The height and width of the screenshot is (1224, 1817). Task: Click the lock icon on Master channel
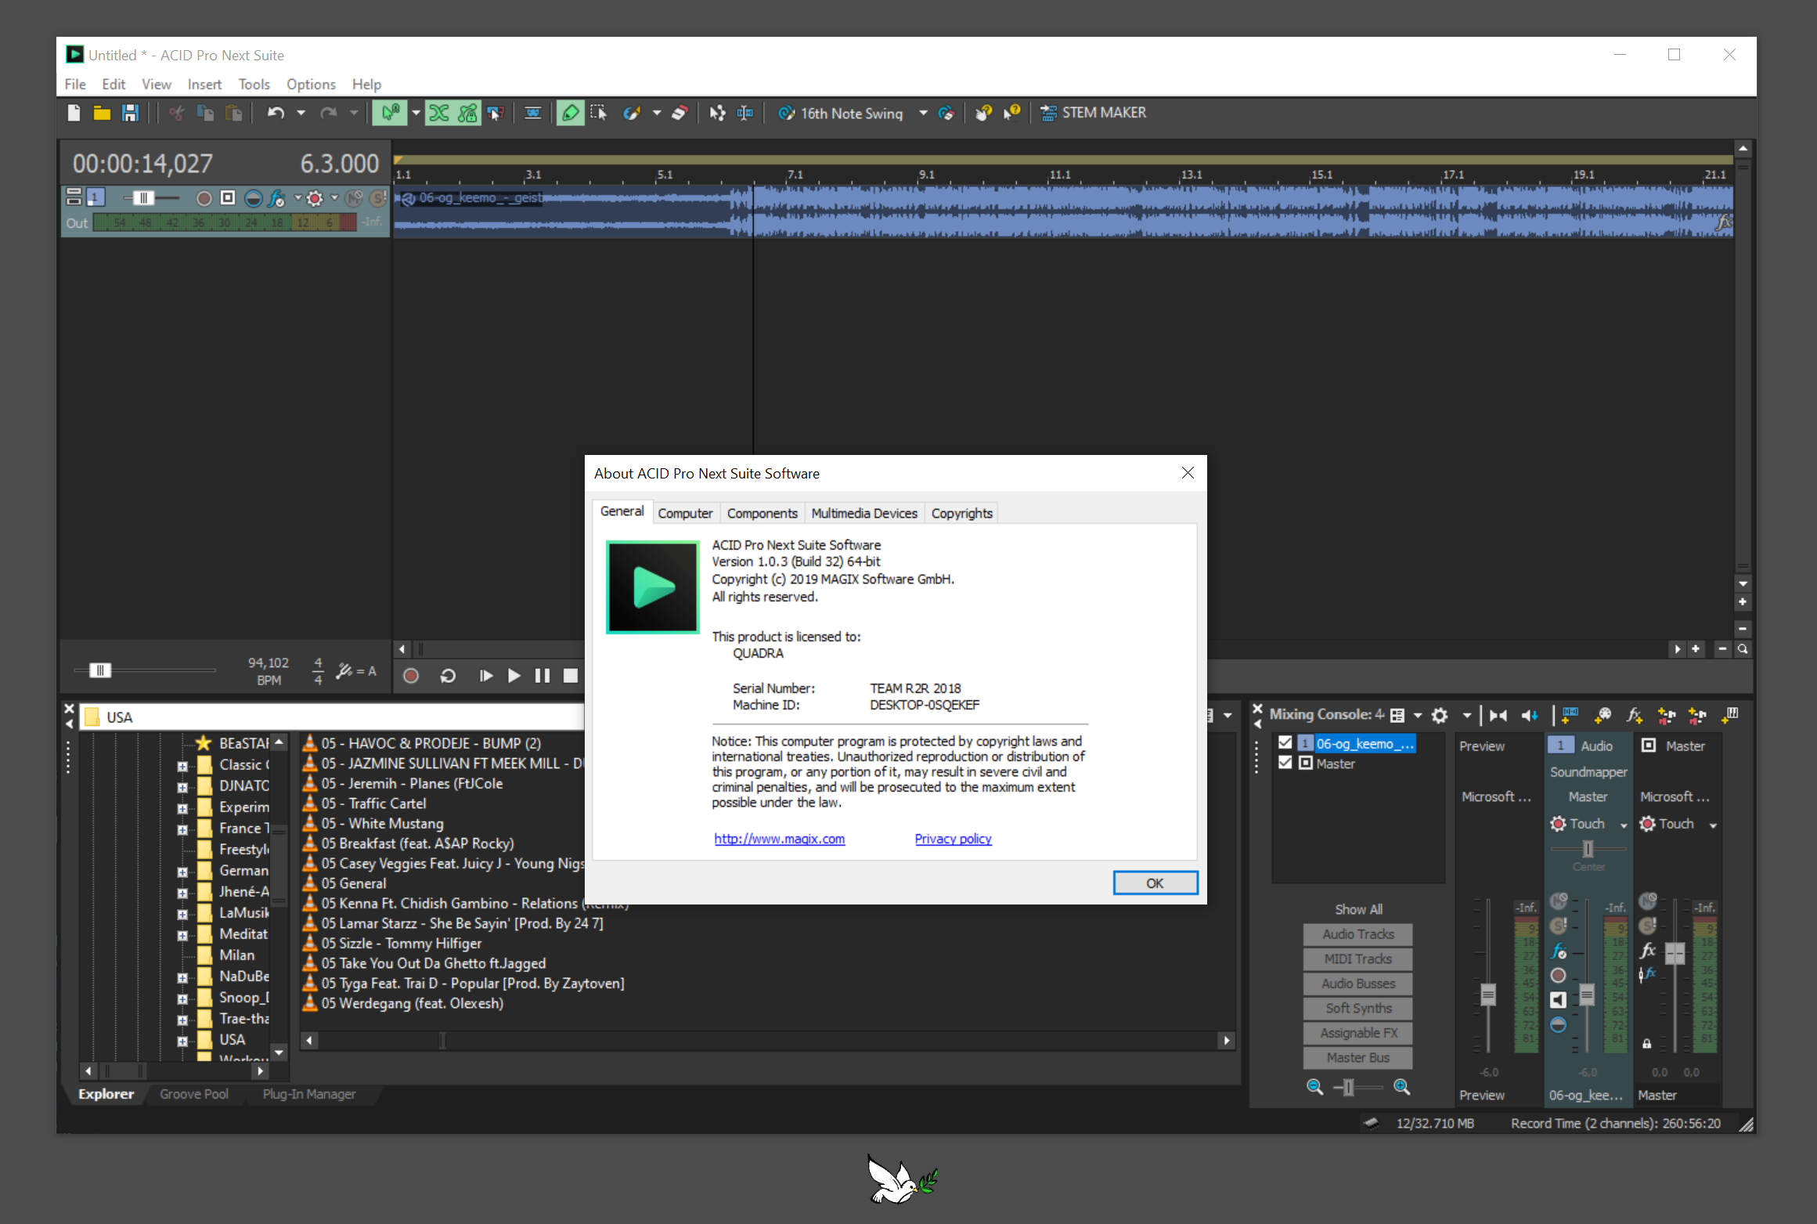(1647, 1044)
